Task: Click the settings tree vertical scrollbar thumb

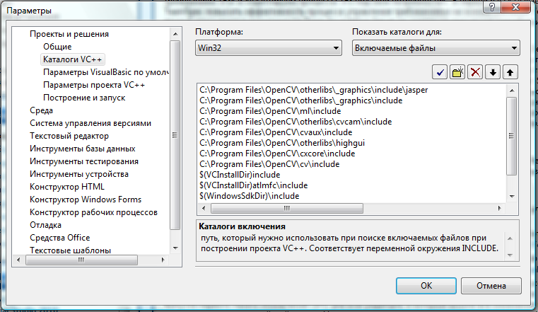Action: (x=175, y=135)
